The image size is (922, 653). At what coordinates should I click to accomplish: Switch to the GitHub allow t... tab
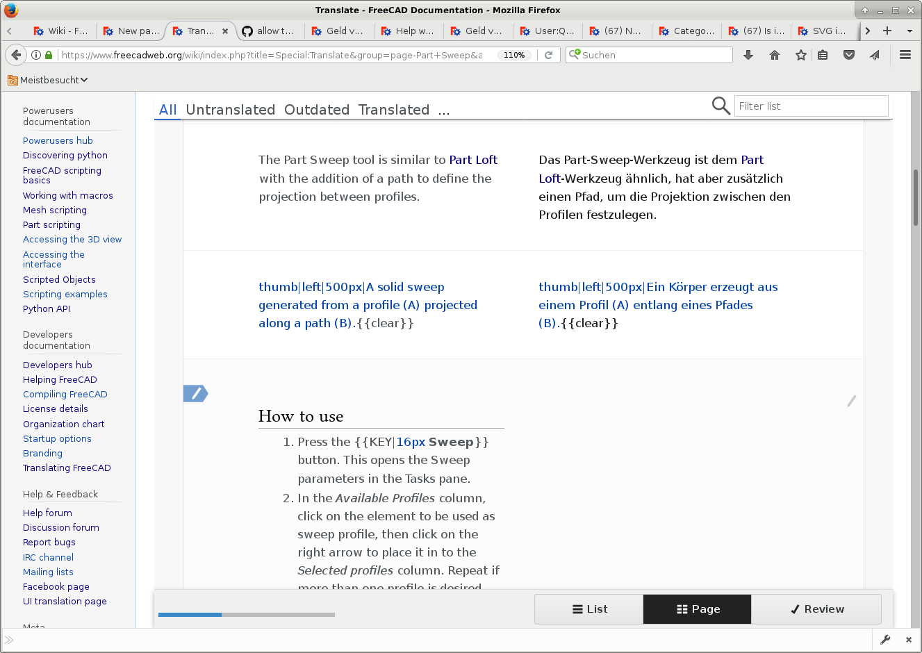pyautogui.click(x=269, y=31)
